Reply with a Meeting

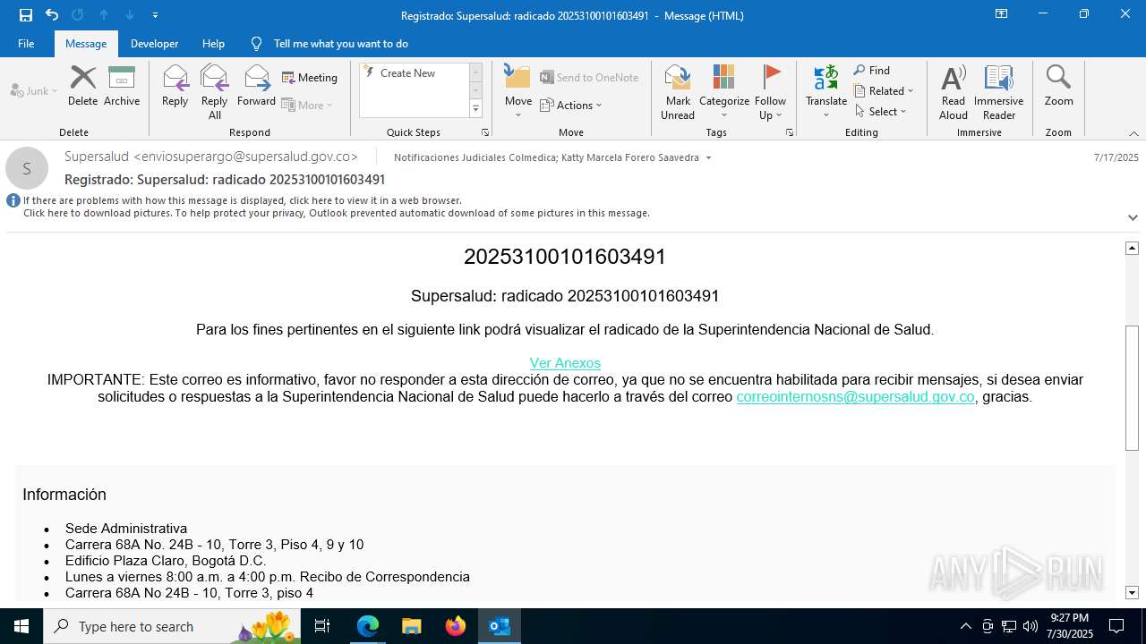[x=310, y=78]
